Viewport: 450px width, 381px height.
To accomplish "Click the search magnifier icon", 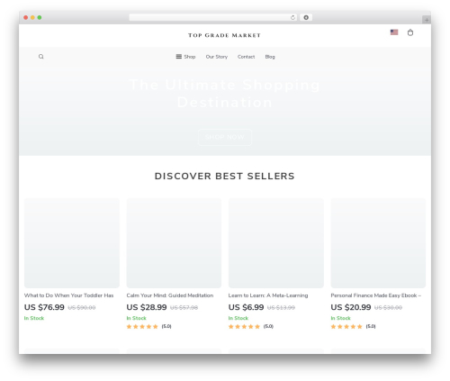I will (x=41, y=57).
